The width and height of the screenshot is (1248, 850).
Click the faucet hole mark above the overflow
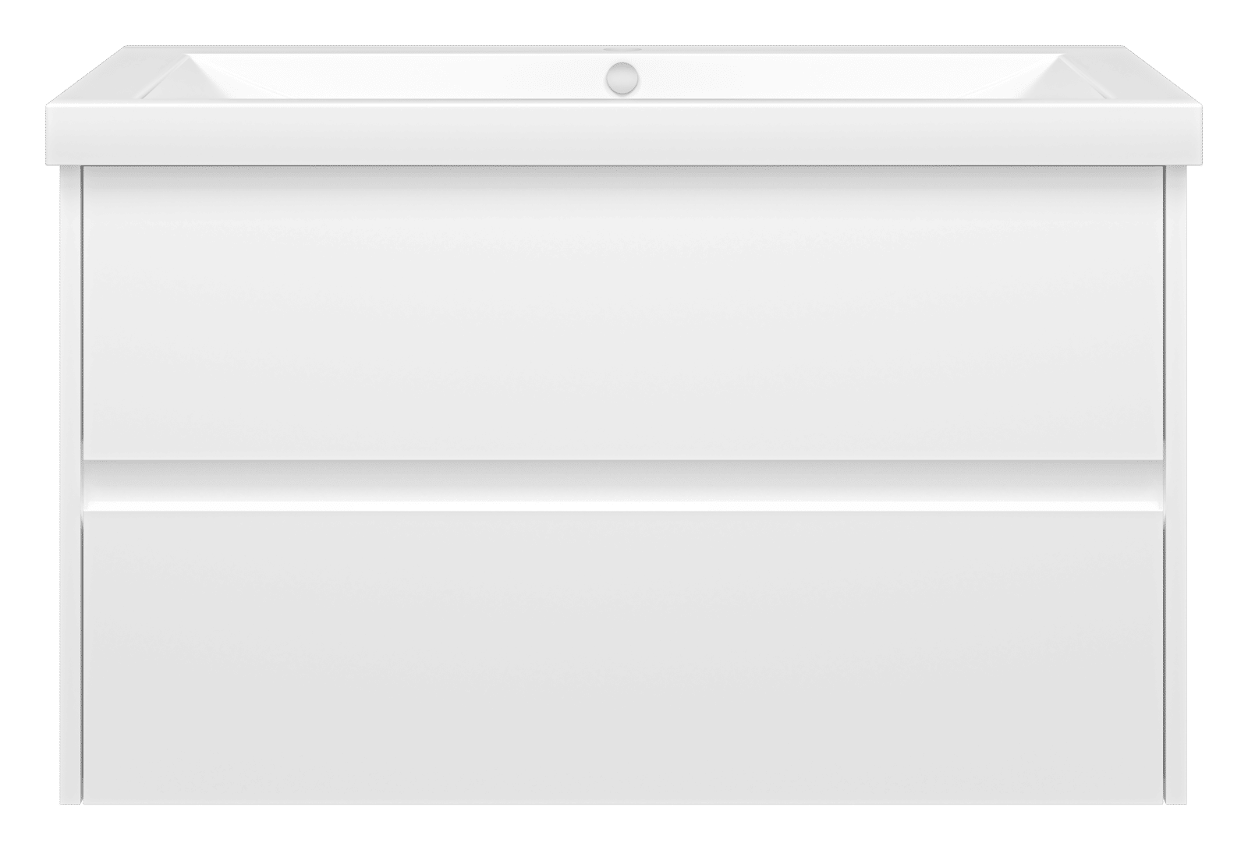coord(623,51)
